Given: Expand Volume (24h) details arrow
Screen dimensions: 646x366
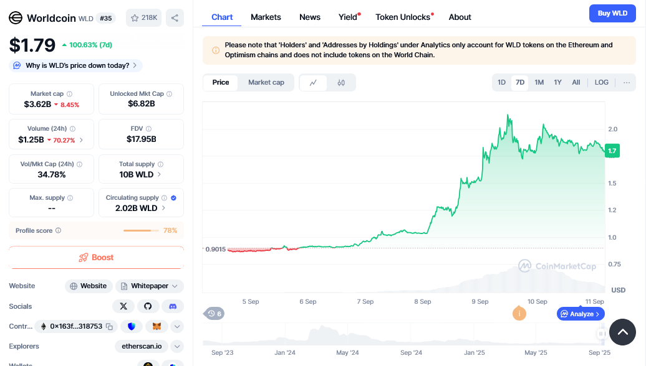Looking at the screenshot, I should 81,140.
